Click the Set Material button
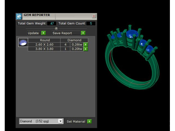The width and height of the screenshot is (175, 131). click(x=76, y=122)
